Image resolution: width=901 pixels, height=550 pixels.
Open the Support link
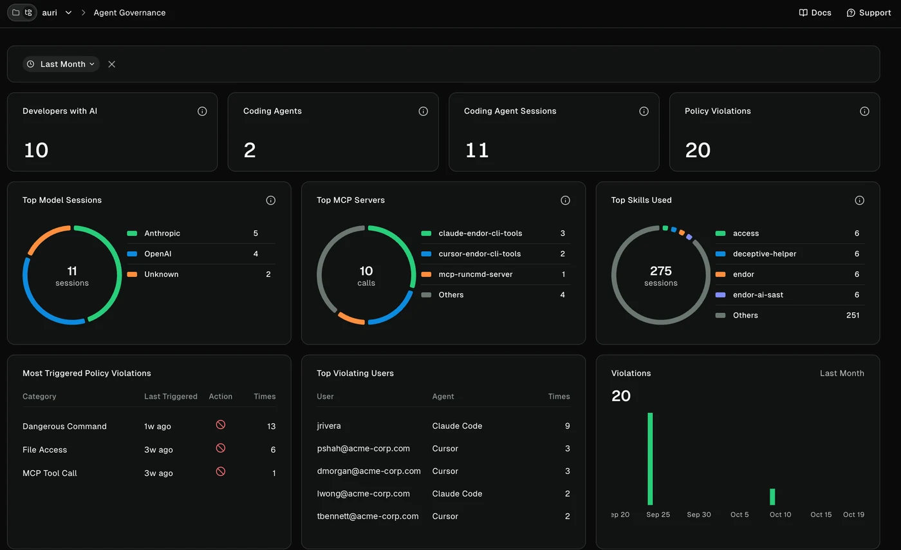click(869, 13)
